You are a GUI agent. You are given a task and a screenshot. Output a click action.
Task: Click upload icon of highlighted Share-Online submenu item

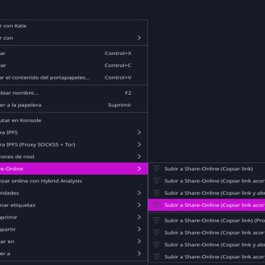156,205
